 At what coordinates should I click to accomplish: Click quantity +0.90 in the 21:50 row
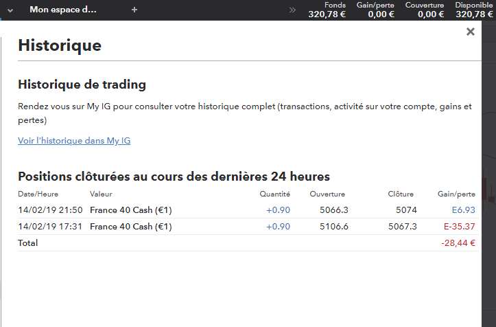[x=279, y=210]
